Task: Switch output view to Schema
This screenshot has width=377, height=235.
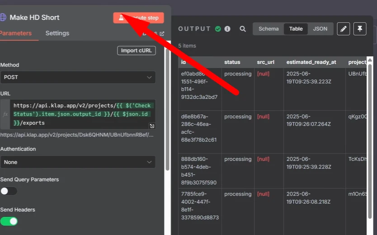Action: point(269,29)
